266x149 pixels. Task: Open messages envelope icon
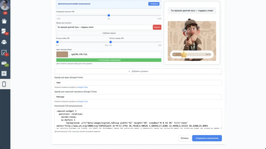point(4,63)
